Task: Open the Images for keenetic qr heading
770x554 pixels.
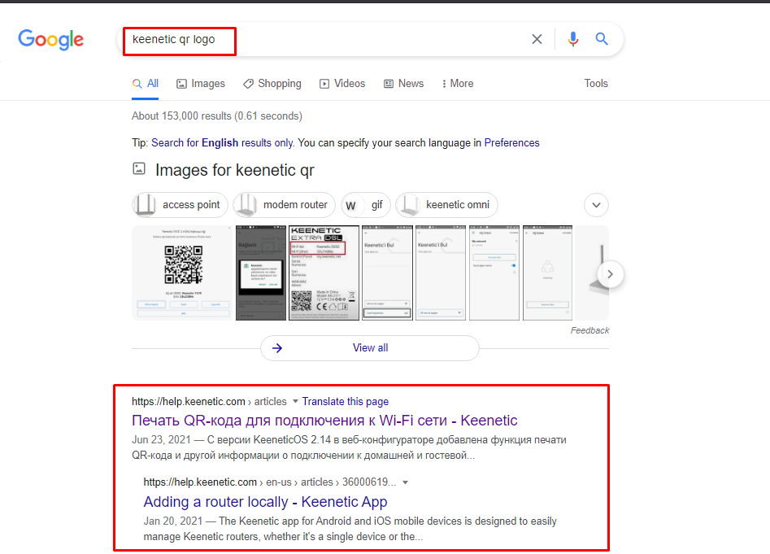Action: coord(235,170)
